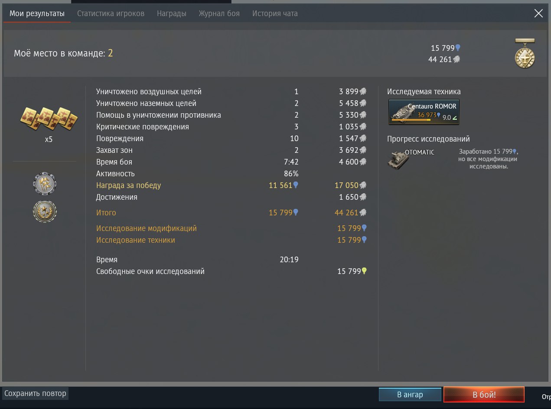The image size is (551, 409).
Task: Click the Награда за победу row
Action: click(231, 185)
